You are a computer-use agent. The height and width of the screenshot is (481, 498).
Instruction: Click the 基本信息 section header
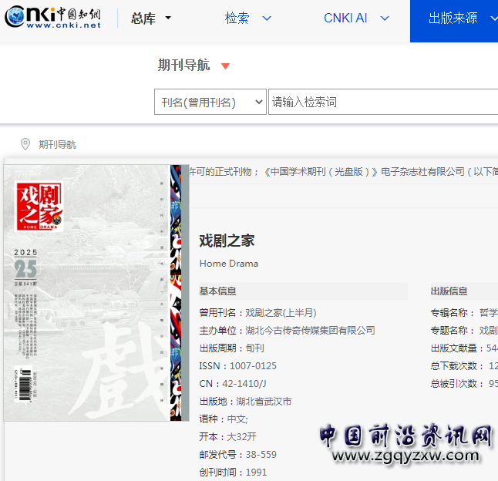pos(218,291)
